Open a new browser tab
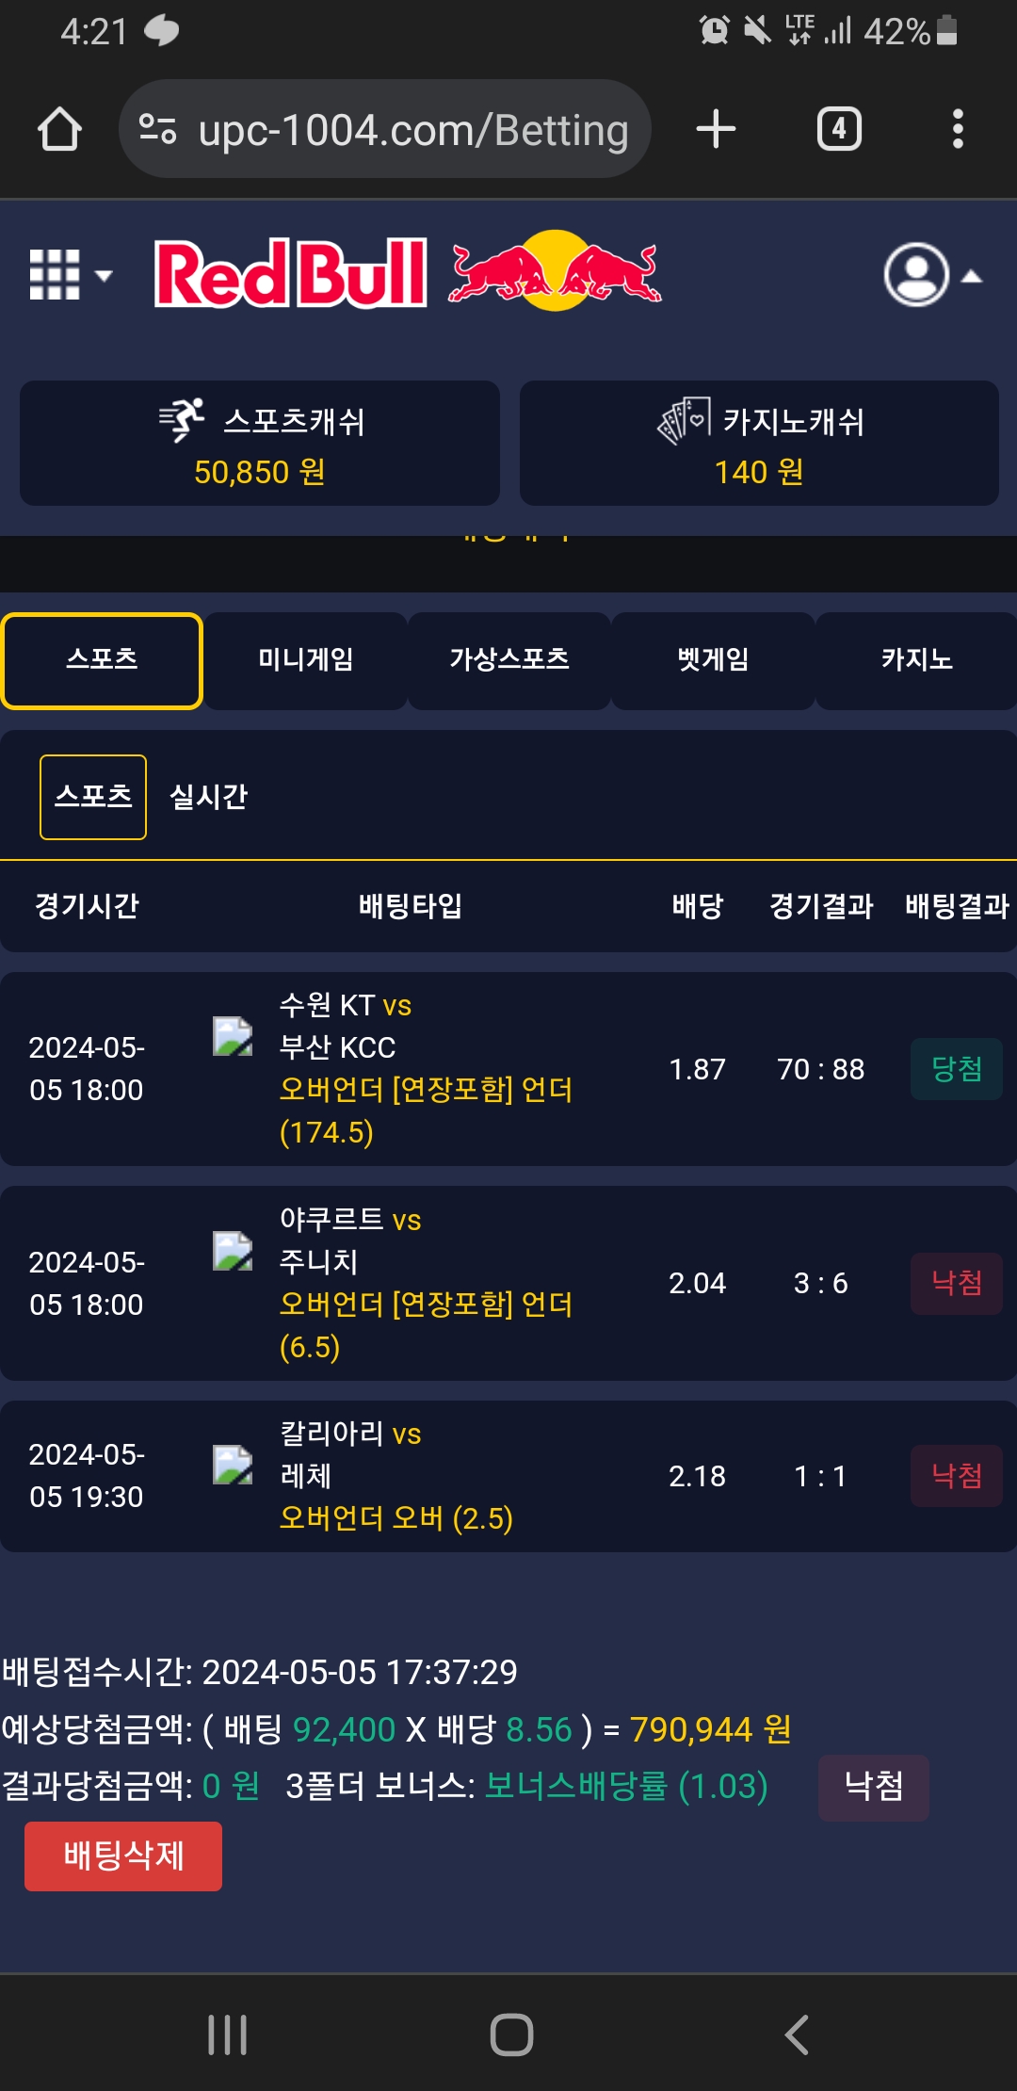Viewport: 1017px width, 2091px height. coord(716,129)
